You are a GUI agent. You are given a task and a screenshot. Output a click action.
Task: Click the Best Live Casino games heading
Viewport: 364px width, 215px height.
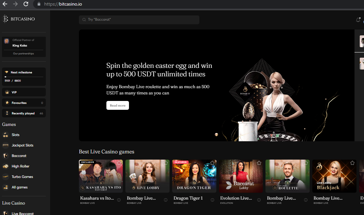(107, 151)
